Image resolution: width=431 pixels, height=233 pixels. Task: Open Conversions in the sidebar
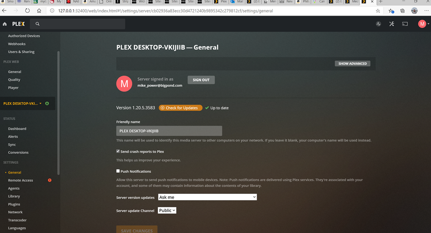[18, 153]
